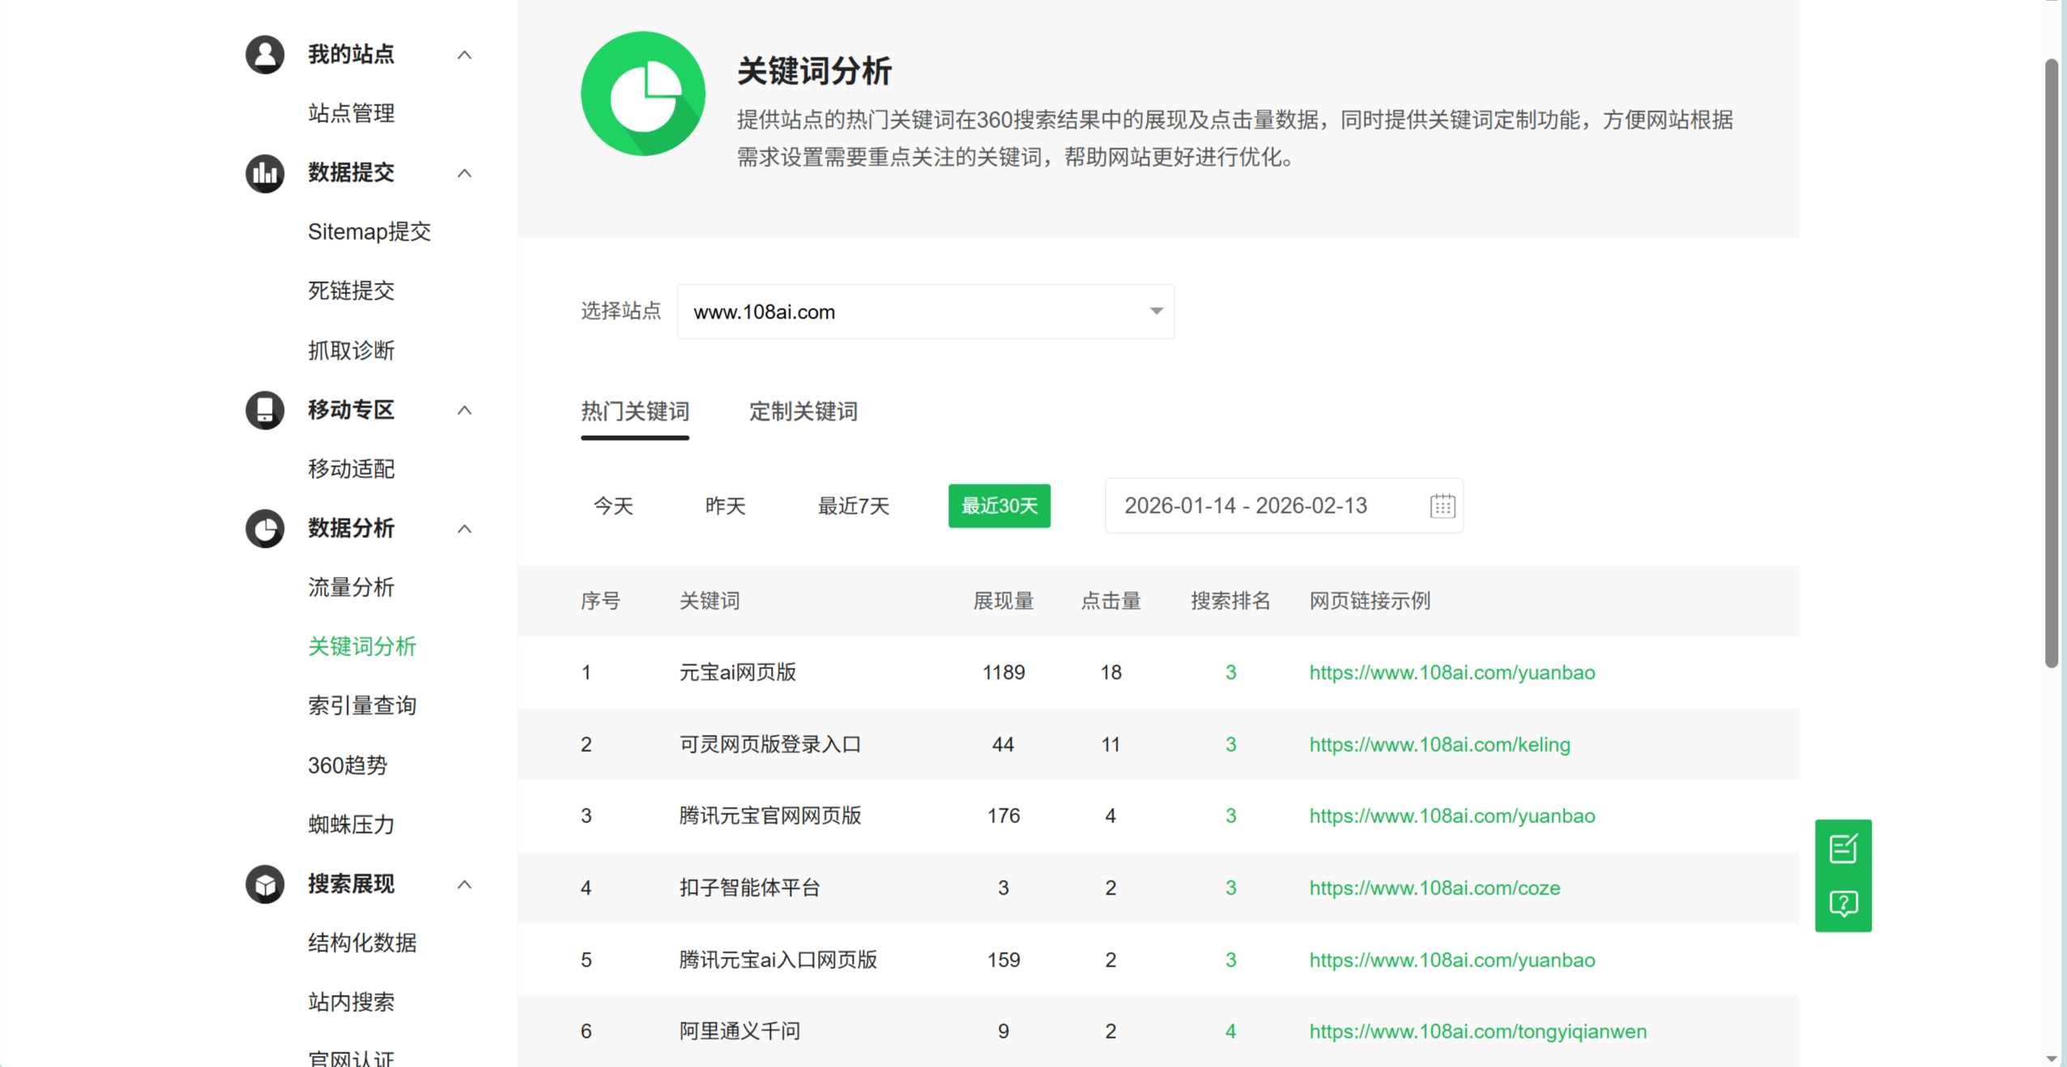Click the date range input 2026-01-14 - 2026-02-13
The image size is (2067, 1067).
coord(1284,506)
